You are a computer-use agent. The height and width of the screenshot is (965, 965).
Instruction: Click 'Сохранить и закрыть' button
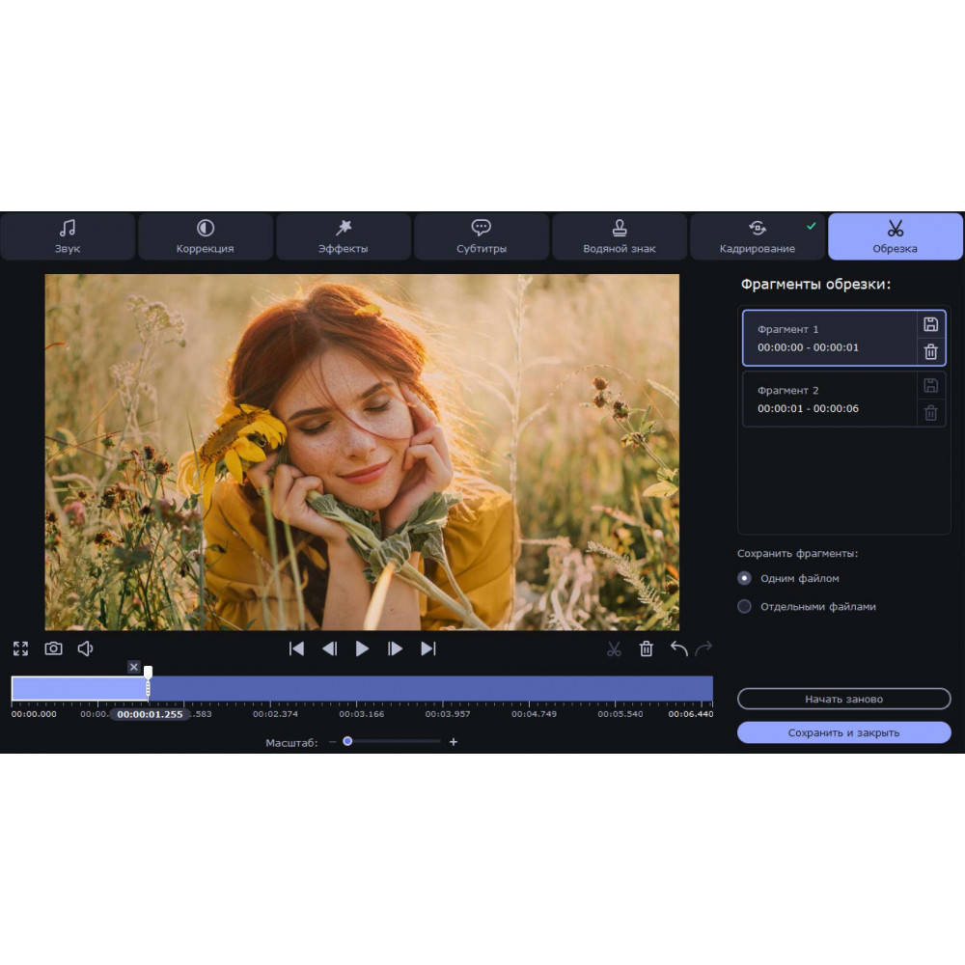coord(843,732)
